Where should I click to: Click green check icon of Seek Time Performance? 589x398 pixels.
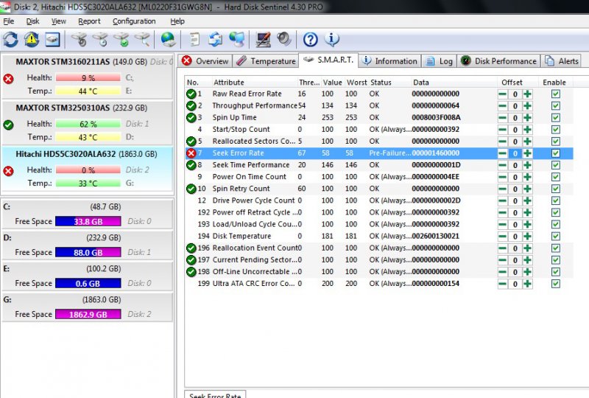(x=191, y=165)
